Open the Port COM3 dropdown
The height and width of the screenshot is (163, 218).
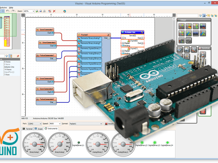(x=35, y=124)
